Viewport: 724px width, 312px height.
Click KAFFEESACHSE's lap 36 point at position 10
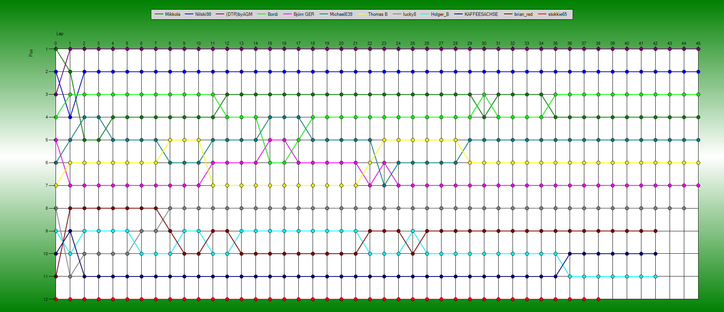570,254
